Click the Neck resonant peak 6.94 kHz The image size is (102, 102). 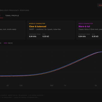[x=82, y=36]
